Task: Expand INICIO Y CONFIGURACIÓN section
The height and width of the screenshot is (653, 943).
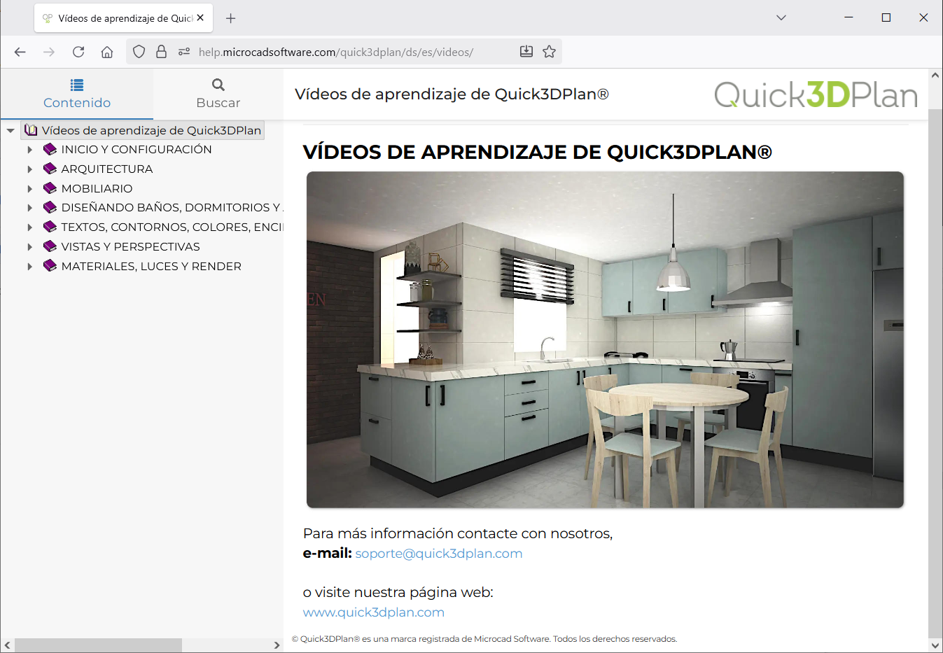Action: click(x=29, y=150)
